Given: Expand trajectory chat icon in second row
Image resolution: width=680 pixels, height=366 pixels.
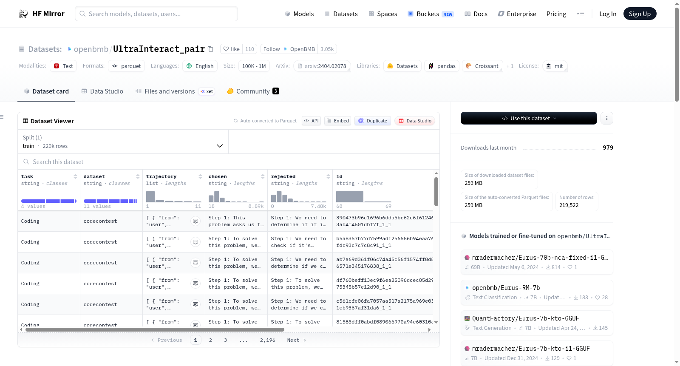Looking at the screenshot, I should (195, 242).
